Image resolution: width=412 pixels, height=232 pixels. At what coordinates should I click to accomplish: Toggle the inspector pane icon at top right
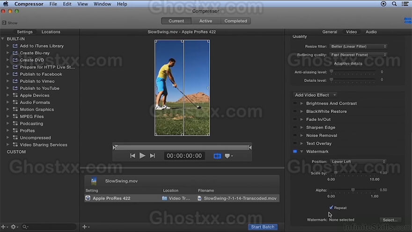pos(408,21)
